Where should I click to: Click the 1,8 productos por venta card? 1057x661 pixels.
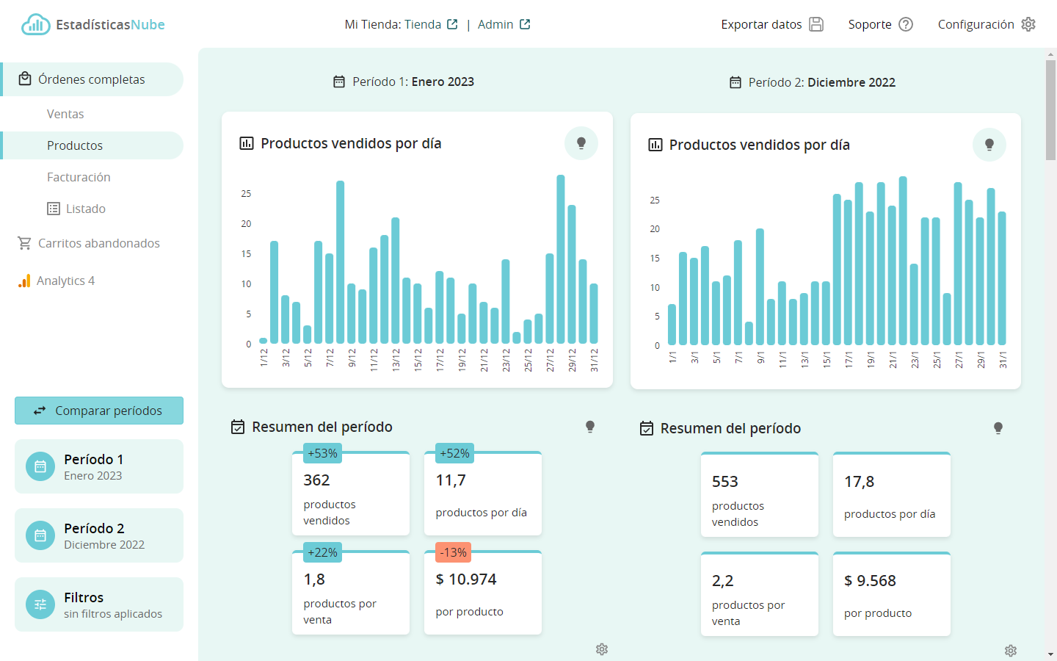coord(351,593)
